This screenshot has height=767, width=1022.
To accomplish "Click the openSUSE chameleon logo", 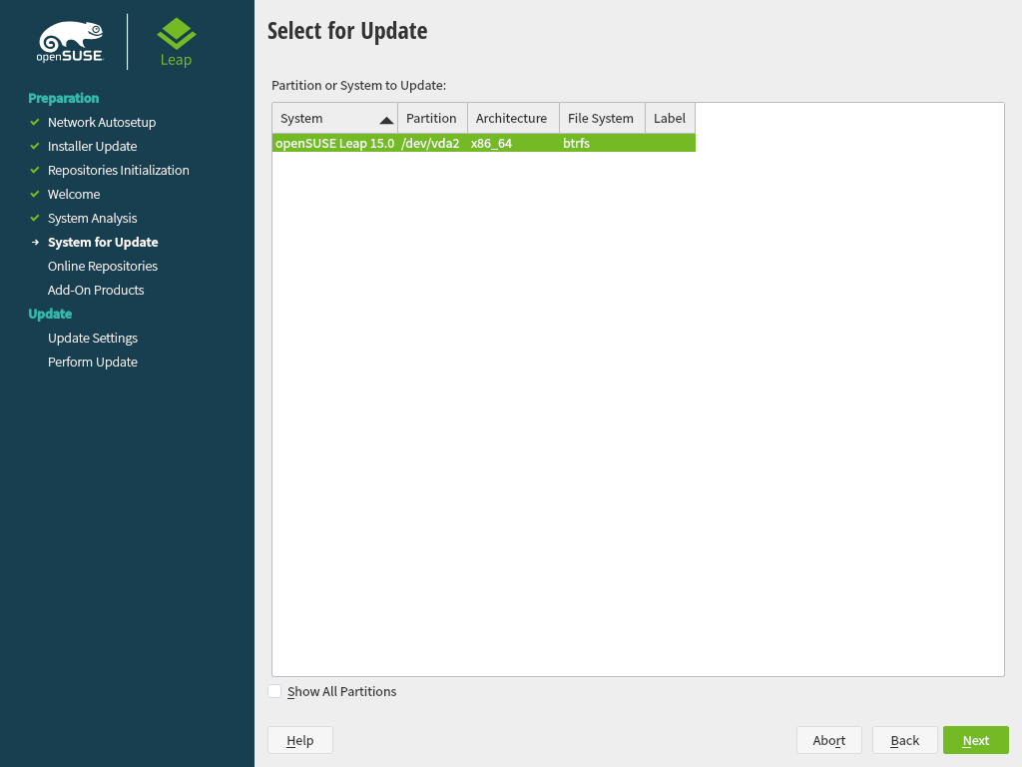I will 71,41.
